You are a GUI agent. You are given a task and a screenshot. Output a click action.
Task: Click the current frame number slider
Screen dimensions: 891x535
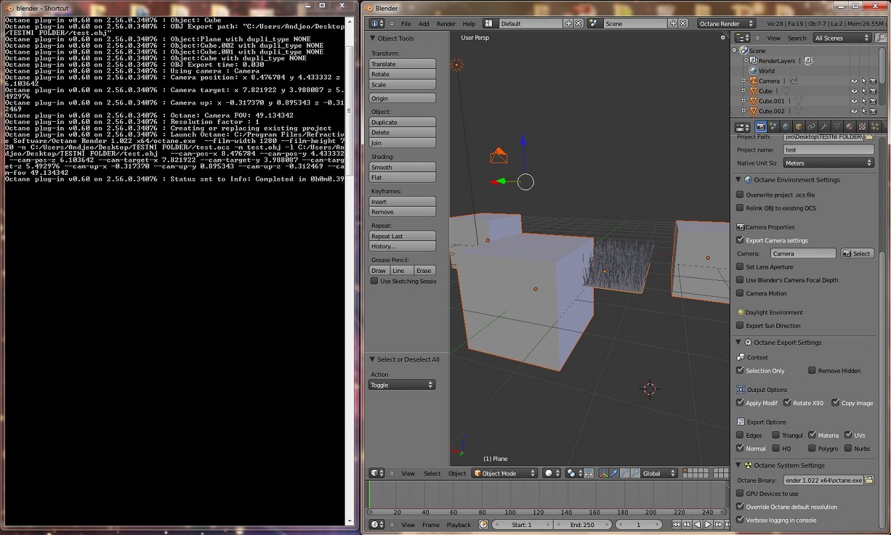click(x=638, y=524)
